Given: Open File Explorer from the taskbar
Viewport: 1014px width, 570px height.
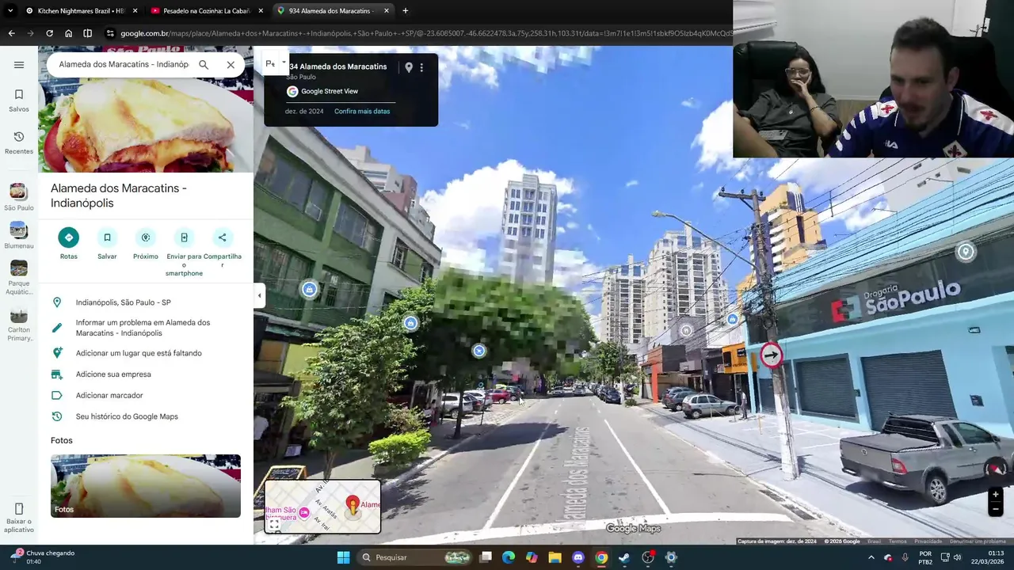Looking at the screenshot, I should pyautogui.click(x=555, y=557).
